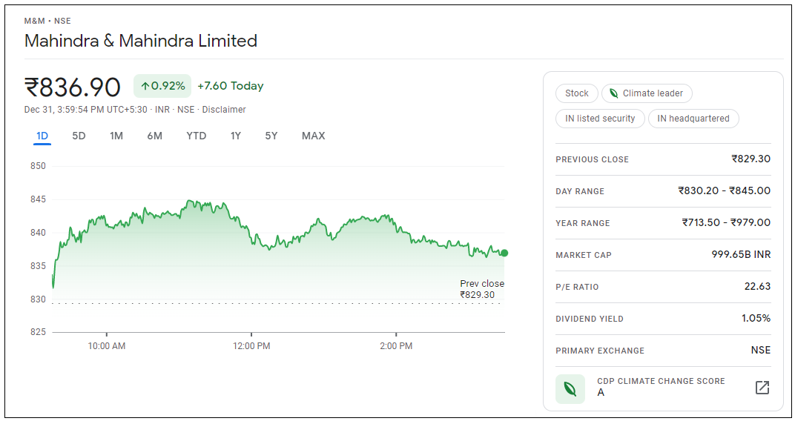The width and height of the screenshot is (795, 421).
Task: Click the year range value ₹713.50 - ₹979.00
Action: click(726, 222)
